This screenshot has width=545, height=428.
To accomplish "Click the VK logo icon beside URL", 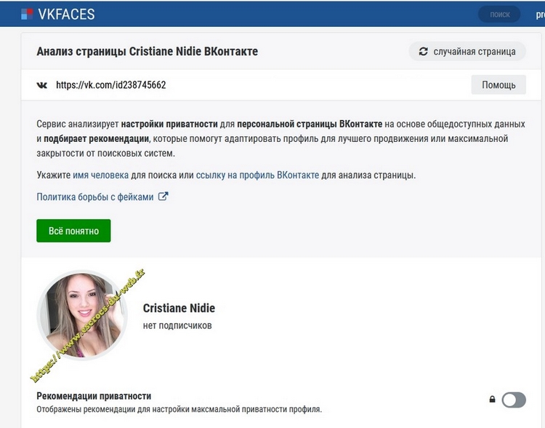I will click(x=42, y=85).
